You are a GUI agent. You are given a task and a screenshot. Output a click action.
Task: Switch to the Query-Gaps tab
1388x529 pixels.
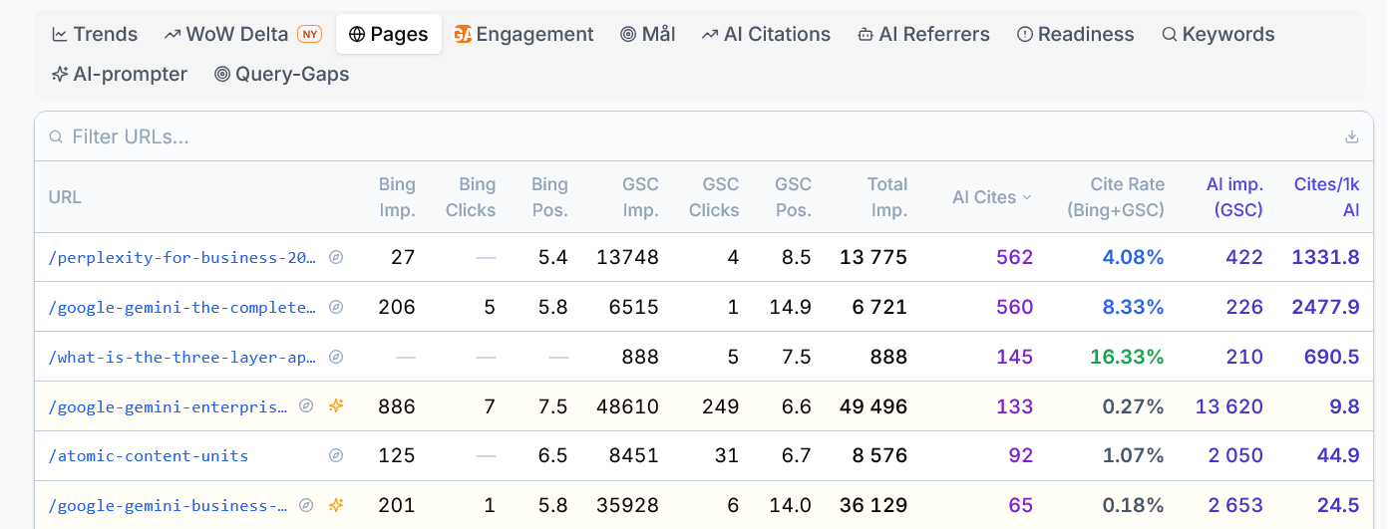(282, 74)
